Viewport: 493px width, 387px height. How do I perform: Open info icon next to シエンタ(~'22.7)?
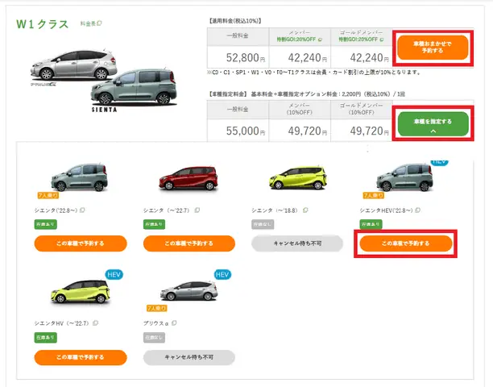[197, 210]
